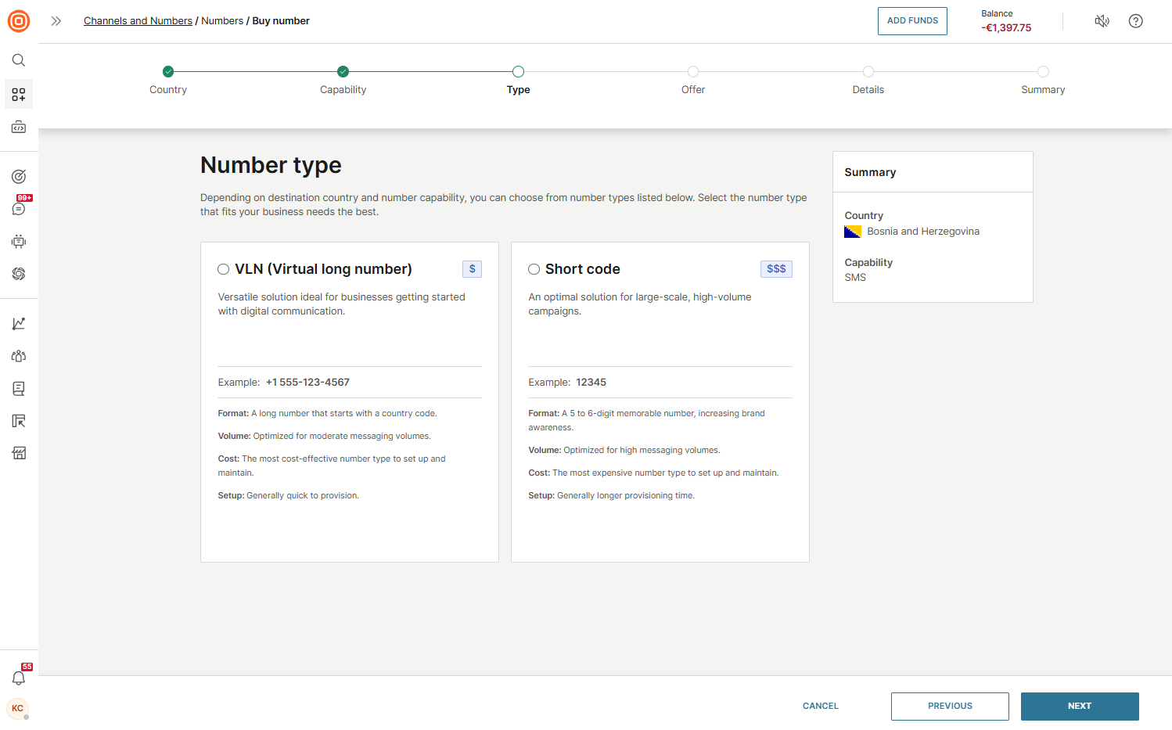The width and height of the screenshot is (1172, 730).
Task: Cancel the number purchase
Action: [x=820, y=706]
